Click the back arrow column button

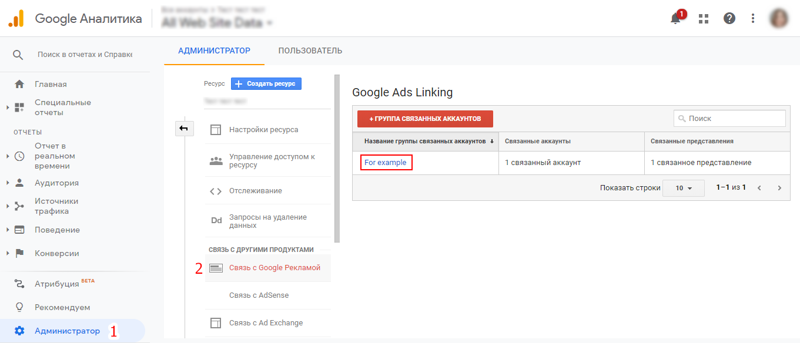pyautogui.click(x=185, y=128)
